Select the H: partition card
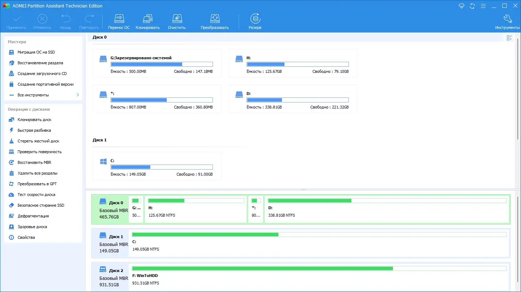 coord(293,64)
